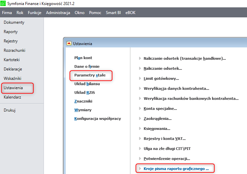Open Kalendarz in the sidebar

(x=12, y=97)
